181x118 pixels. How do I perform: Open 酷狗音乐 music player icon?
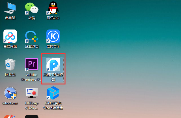tap(53, 37)
